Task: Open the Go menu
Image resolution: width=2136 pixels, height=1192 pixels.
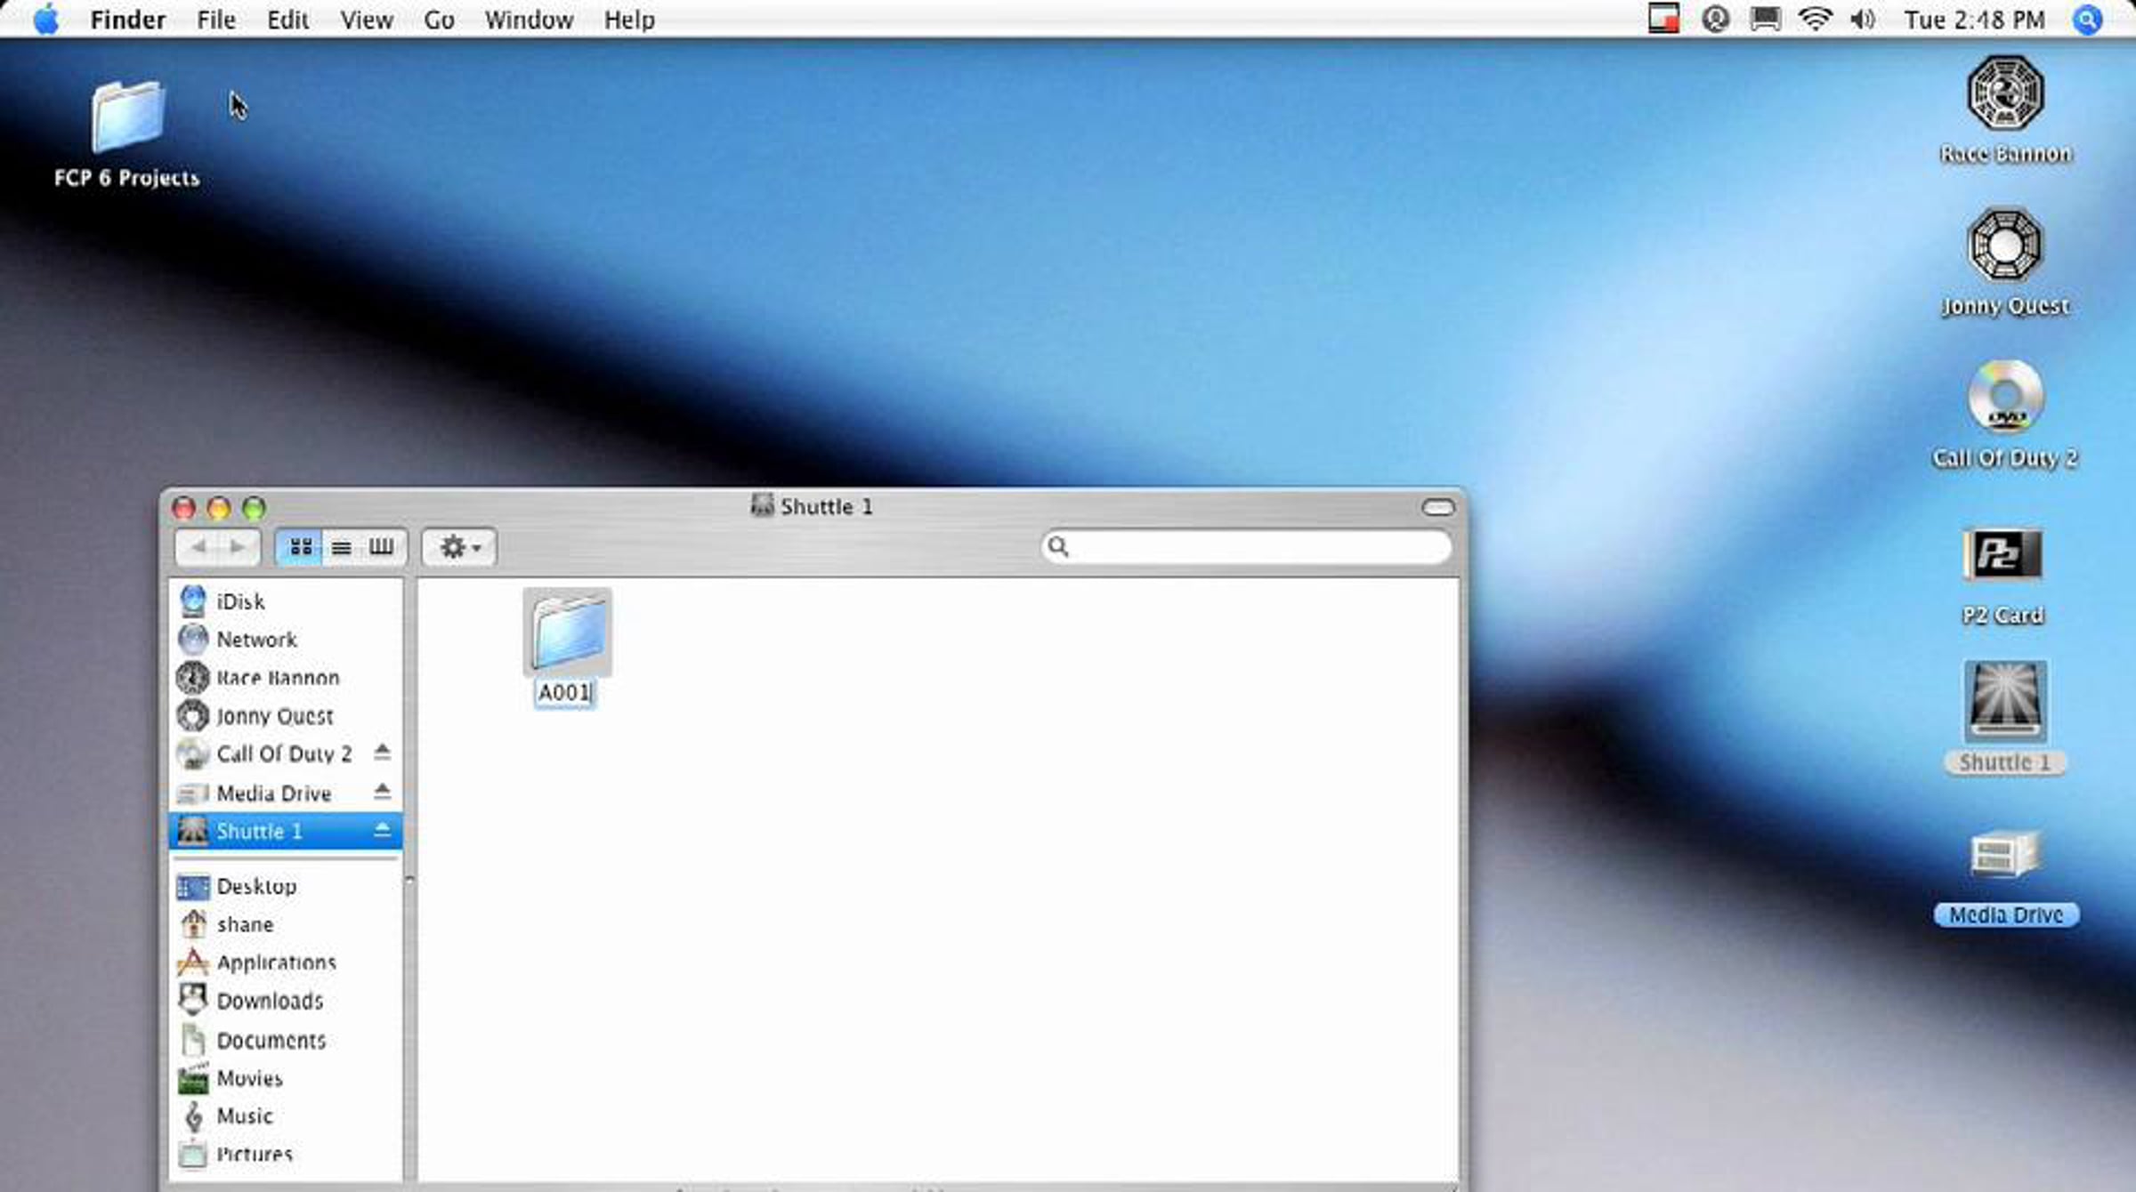Action: click(x=439, y=20)
